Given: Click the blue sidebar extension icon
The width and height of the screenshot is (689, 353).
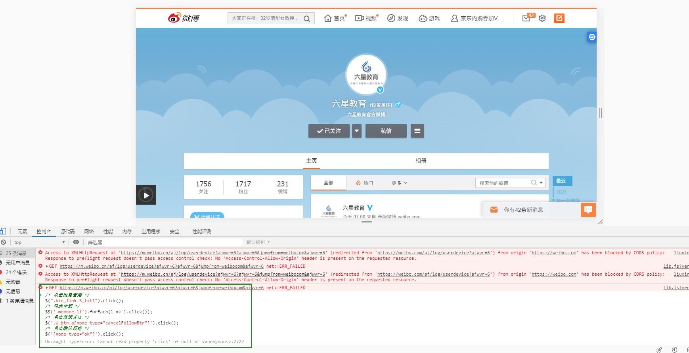Looking at the screenshot, I should [592, 37].
